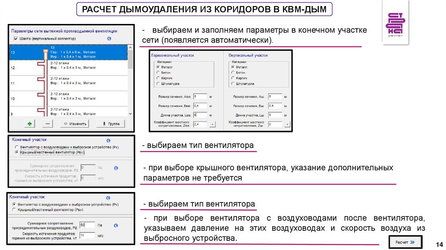
Task: Select Штукатурка for horizontal section material
Action: 158,84
